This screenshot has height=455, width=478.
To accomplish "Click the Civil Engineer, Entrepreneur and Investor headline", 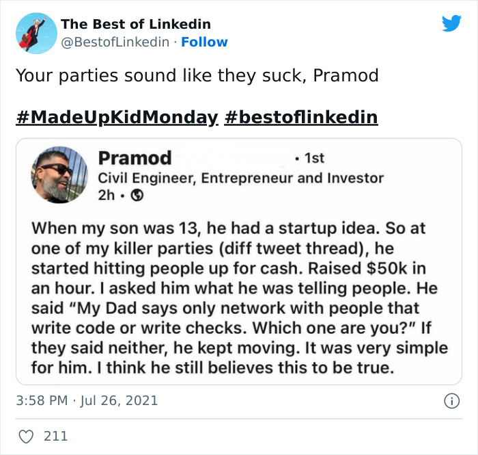I will point(241,178).
